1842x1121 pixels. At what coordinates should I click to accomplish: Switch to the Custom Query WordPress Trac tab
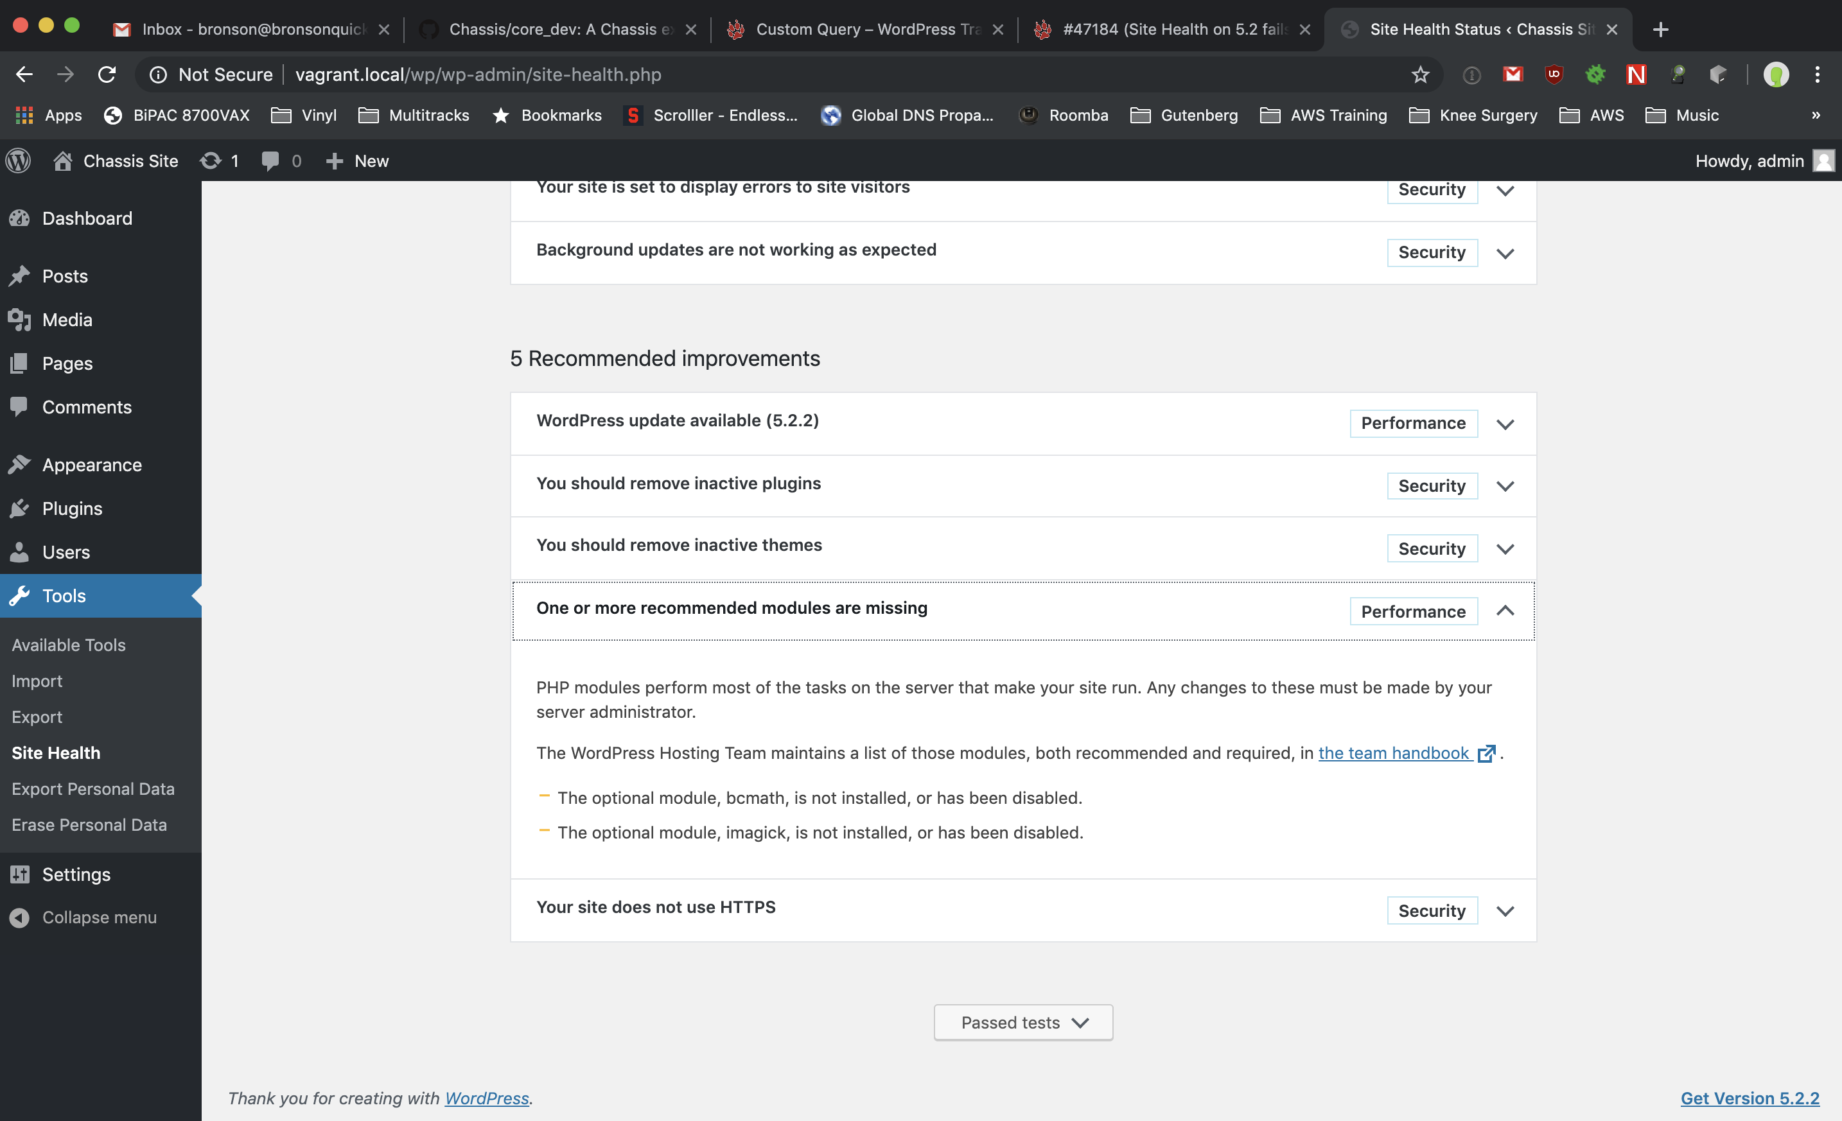tap(867, 29)
